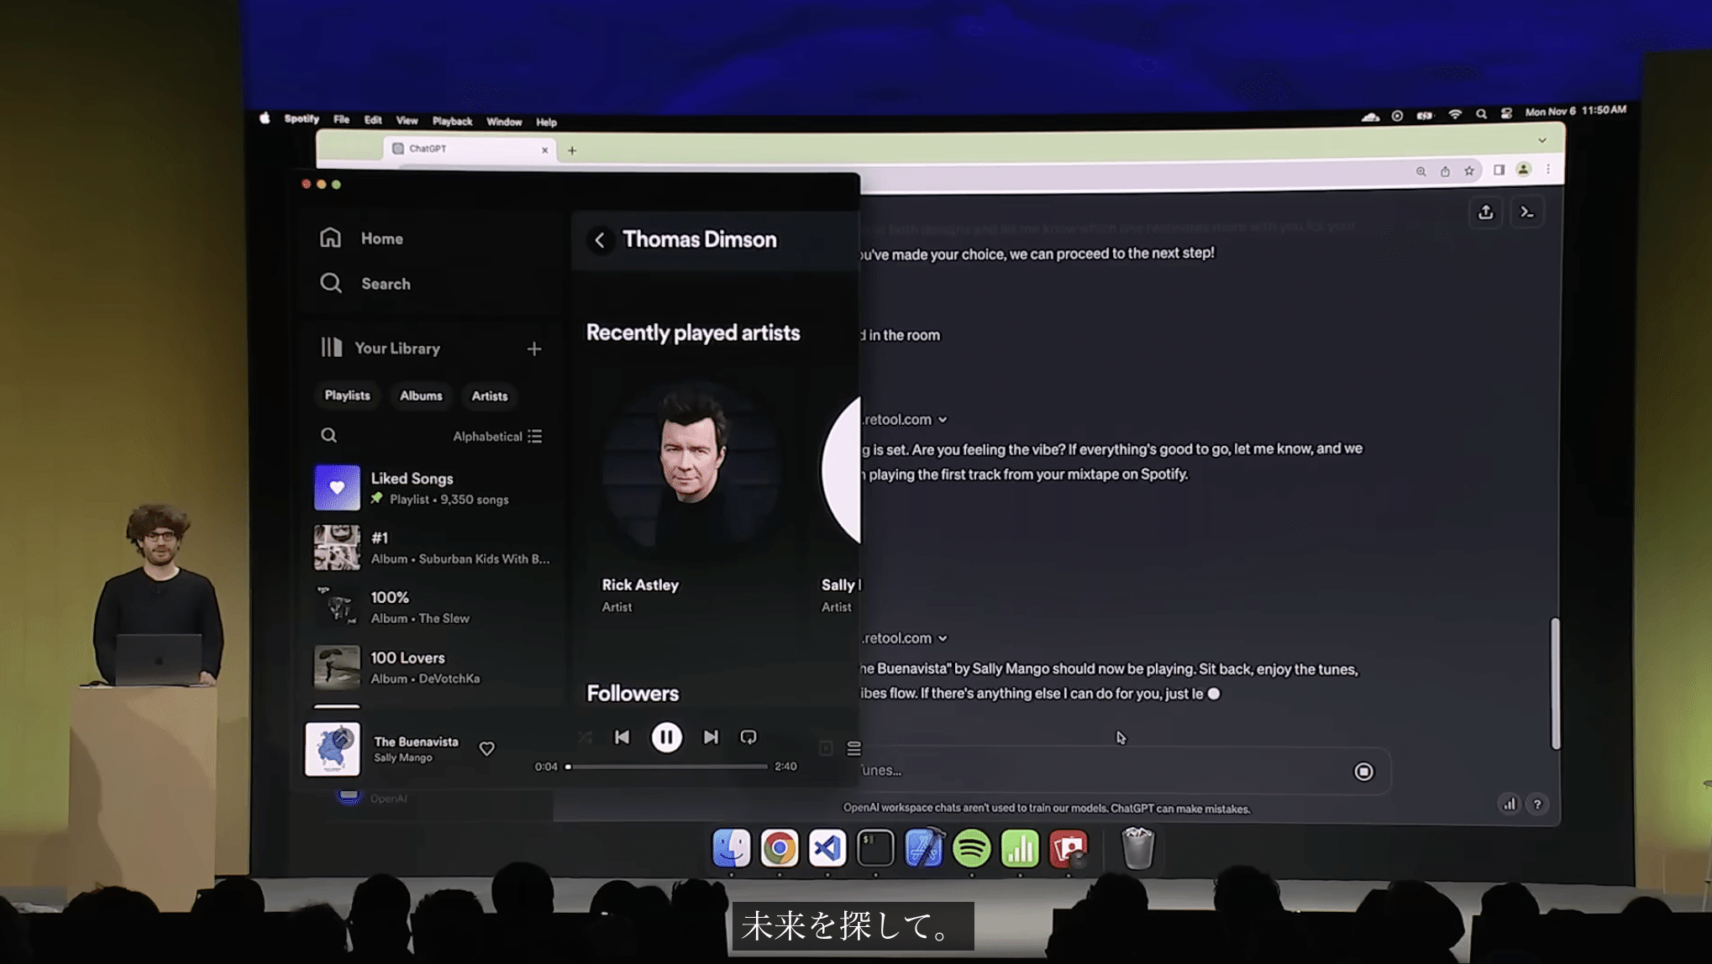Skip to the next track
1712x964 pixels.
[711, 737]
